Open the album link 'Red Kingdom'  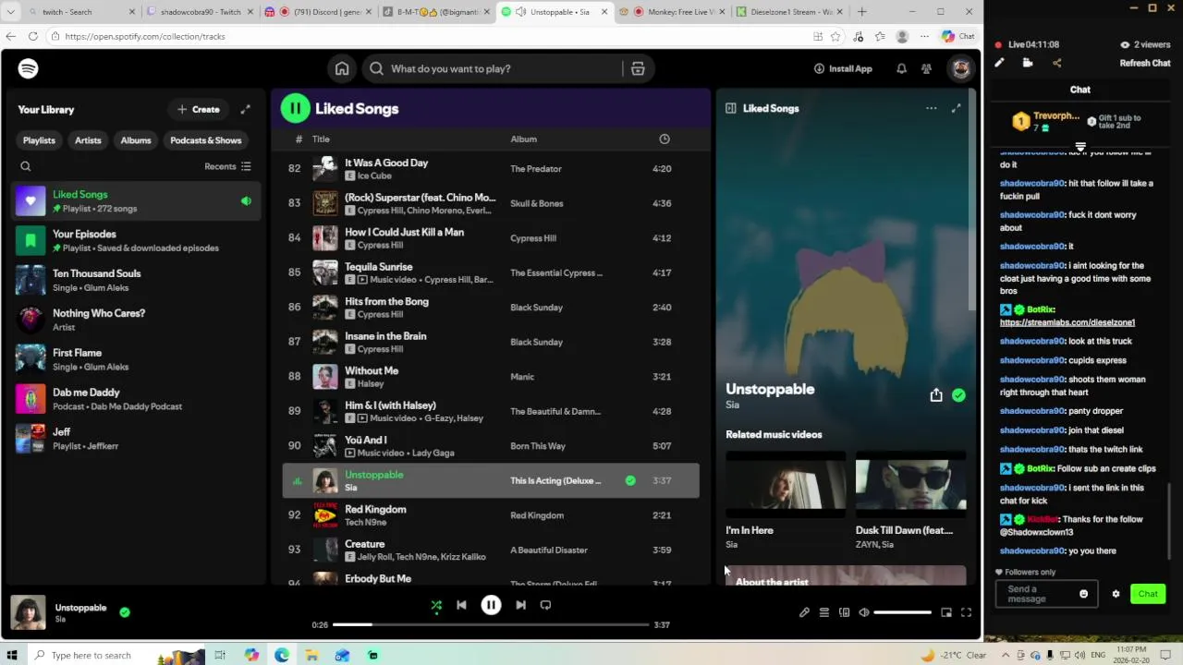point(537,515)
